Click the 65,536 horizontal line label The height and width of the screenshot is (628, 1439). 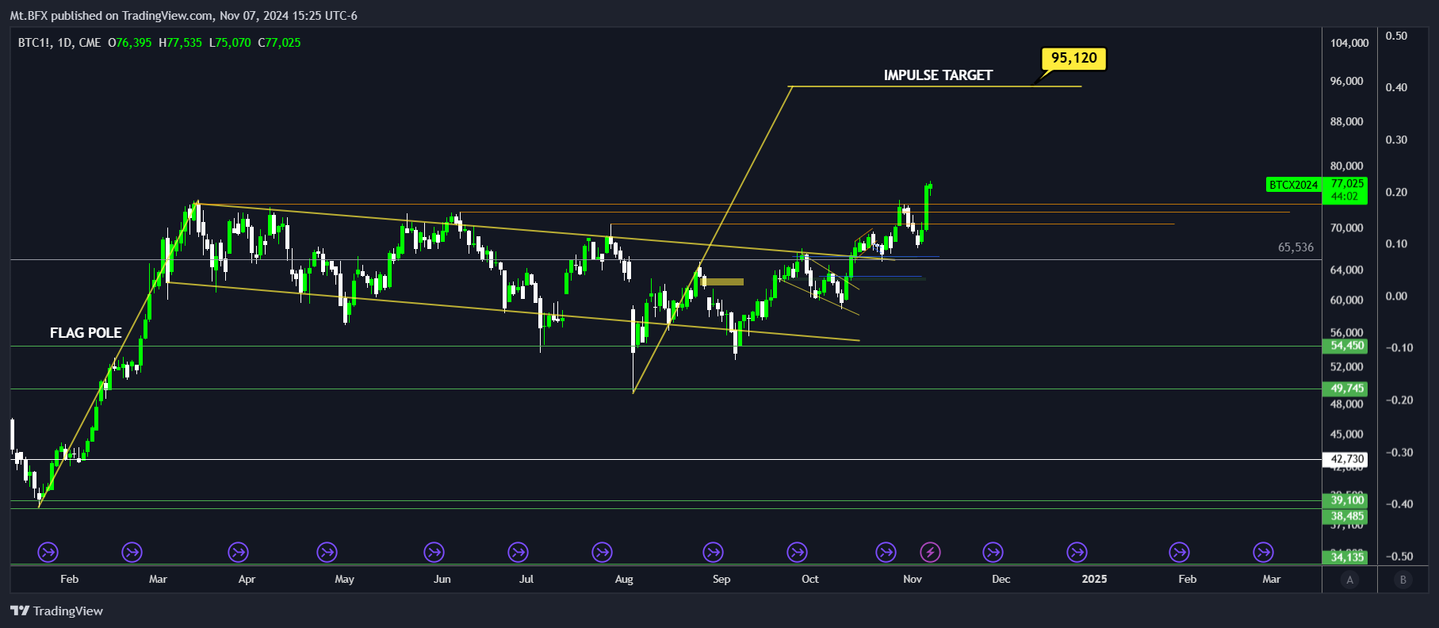(1295, 247)
